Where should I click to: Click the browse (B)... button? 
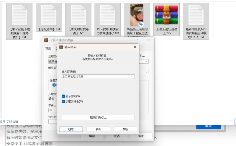(x=143, y=56)
